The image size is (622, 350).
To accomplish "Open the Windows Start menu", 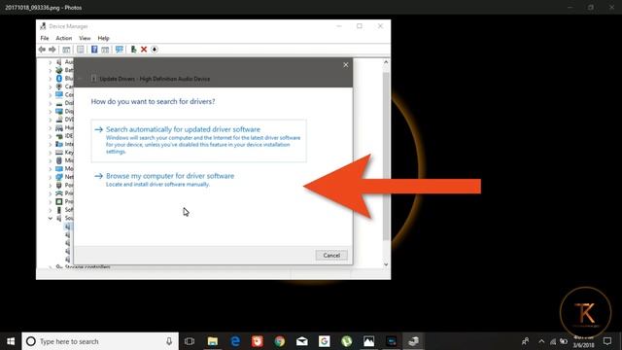I will coord(11,341).
